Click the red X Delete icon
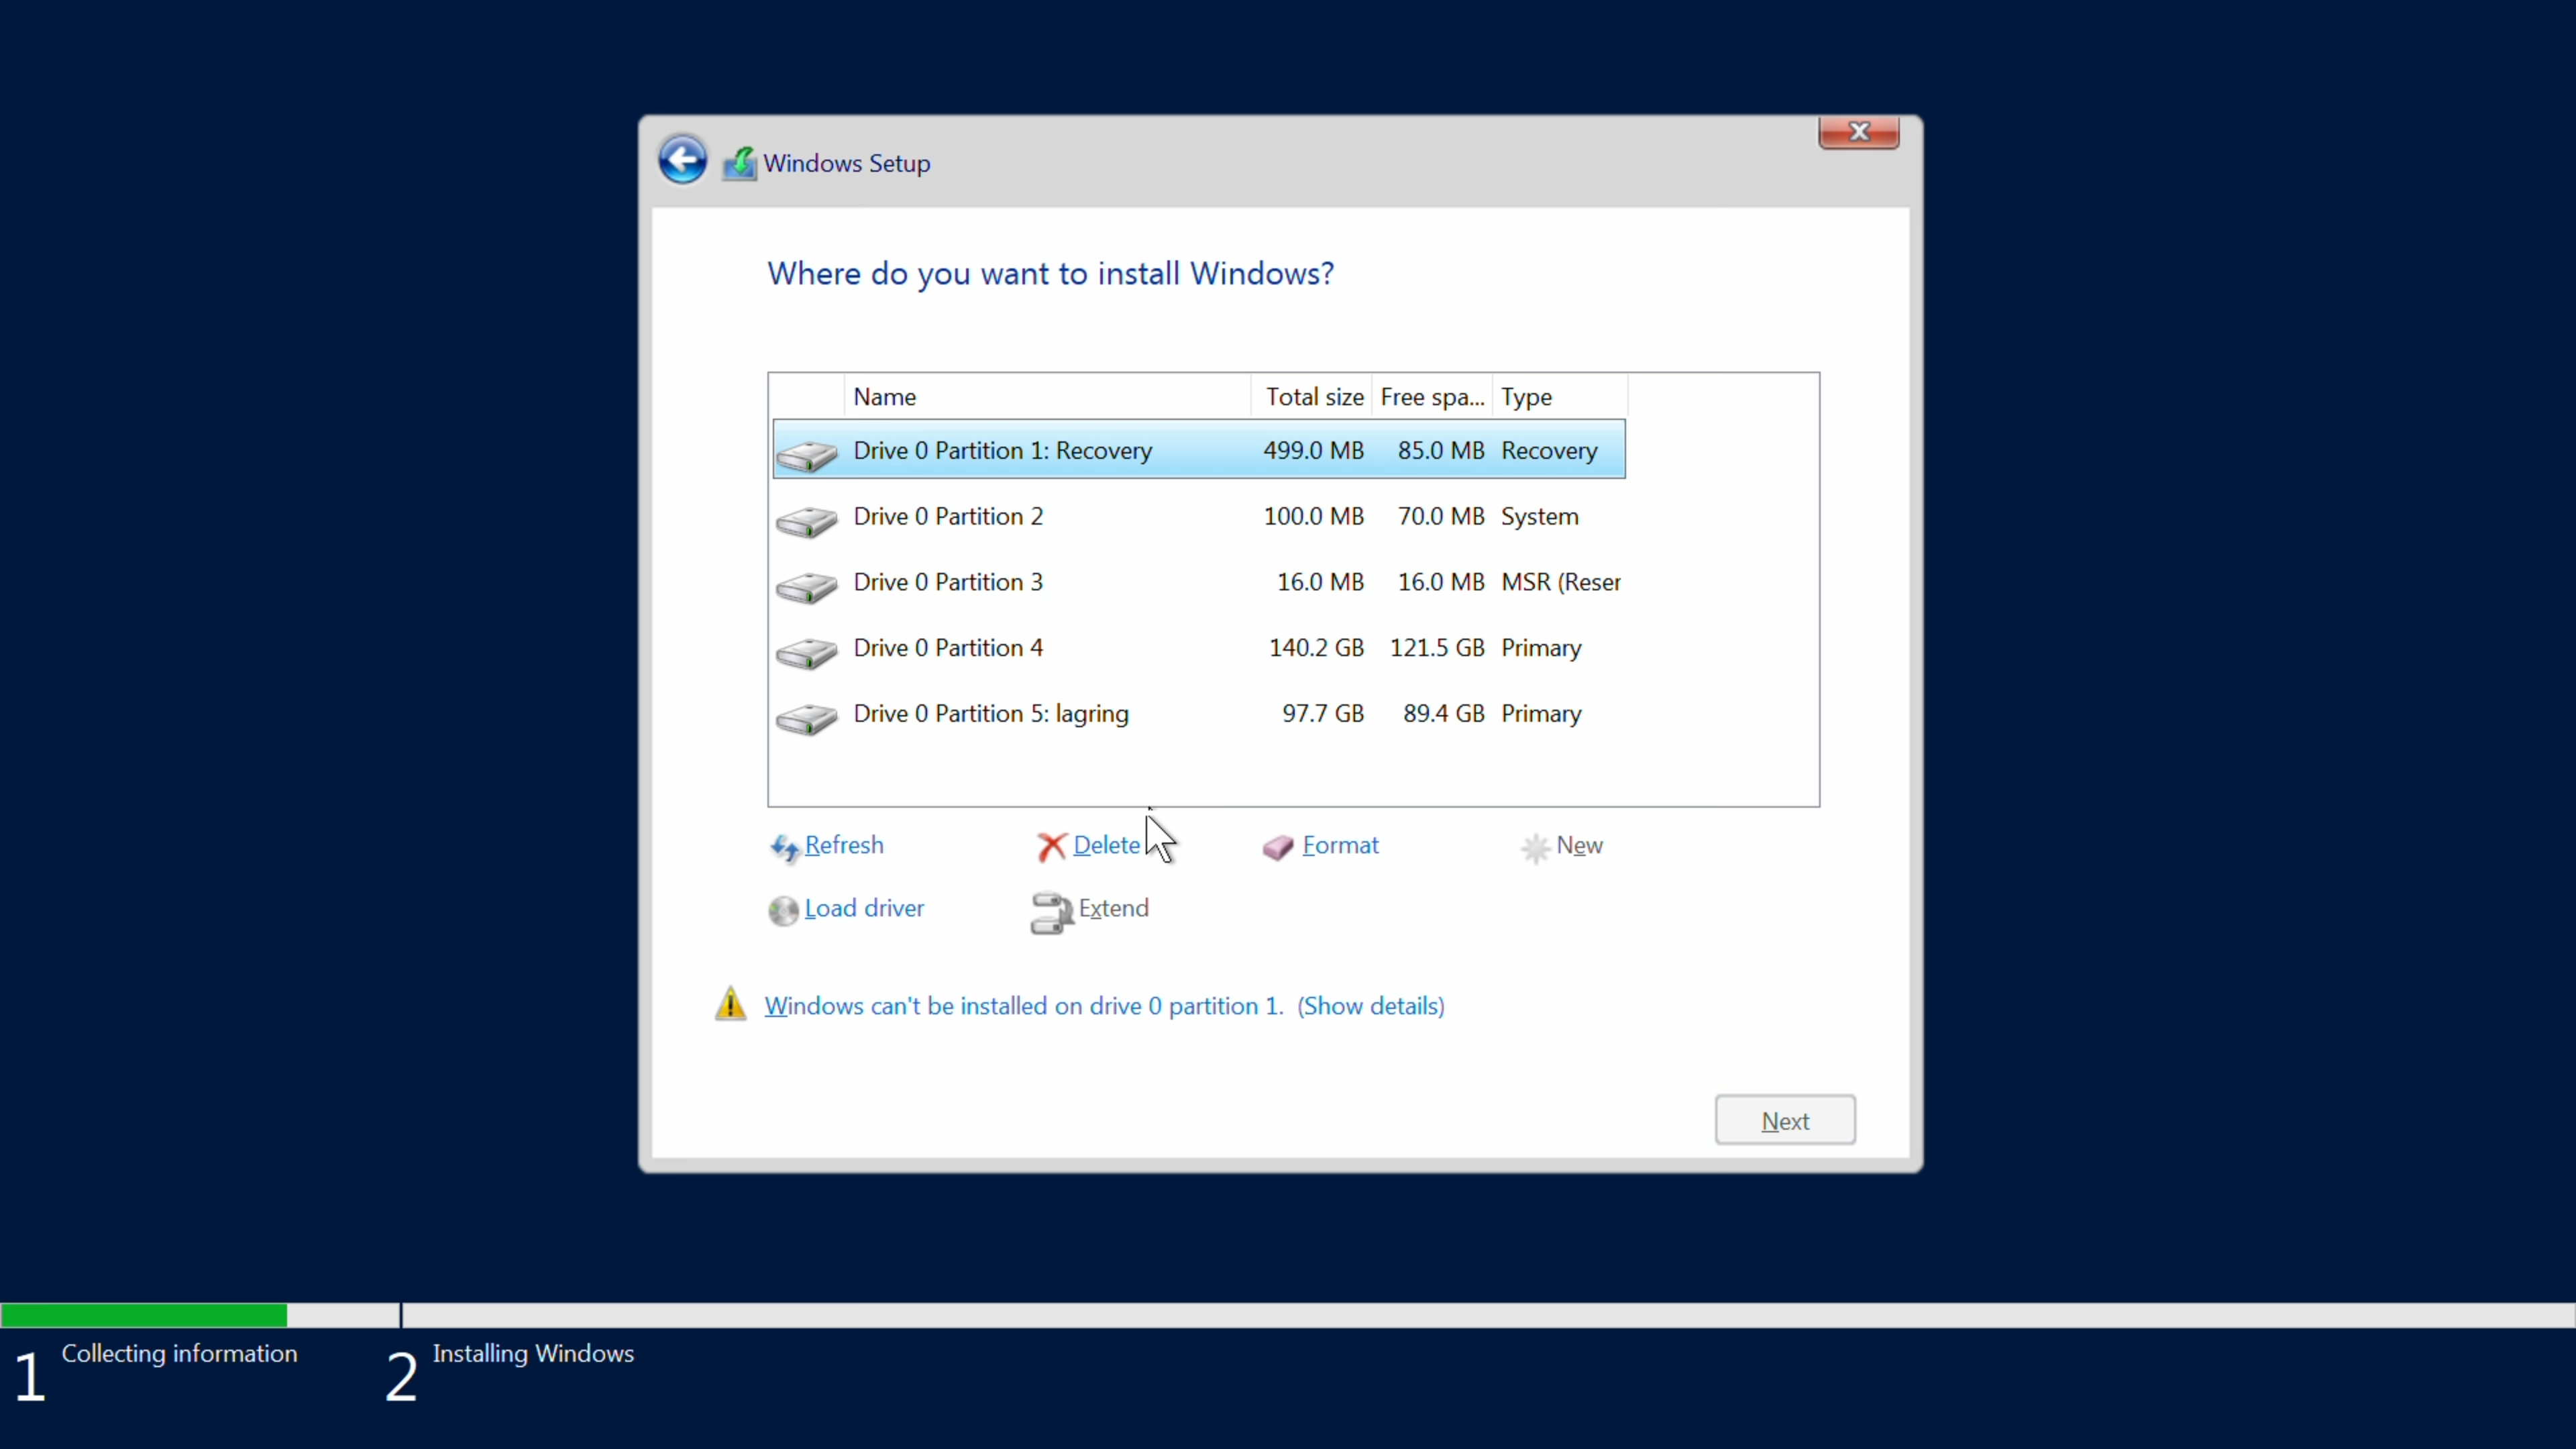 1051,847
